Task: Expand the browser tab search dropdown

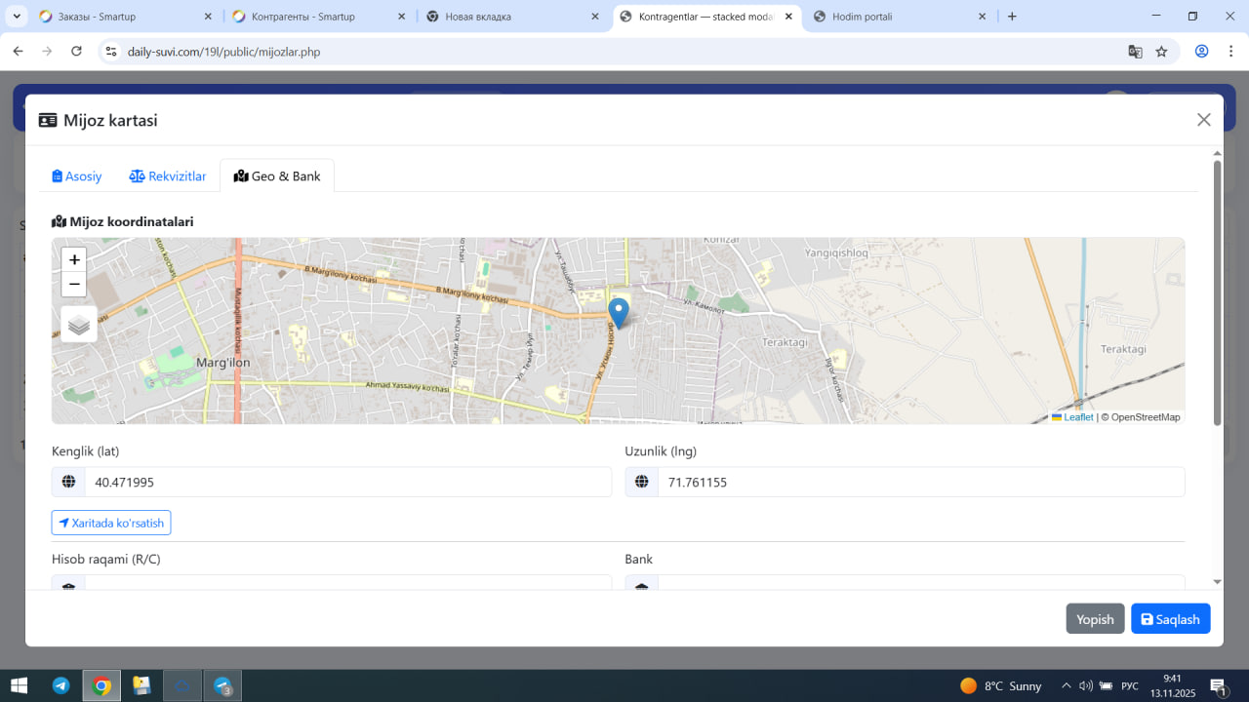Action: tap(17, 17)
